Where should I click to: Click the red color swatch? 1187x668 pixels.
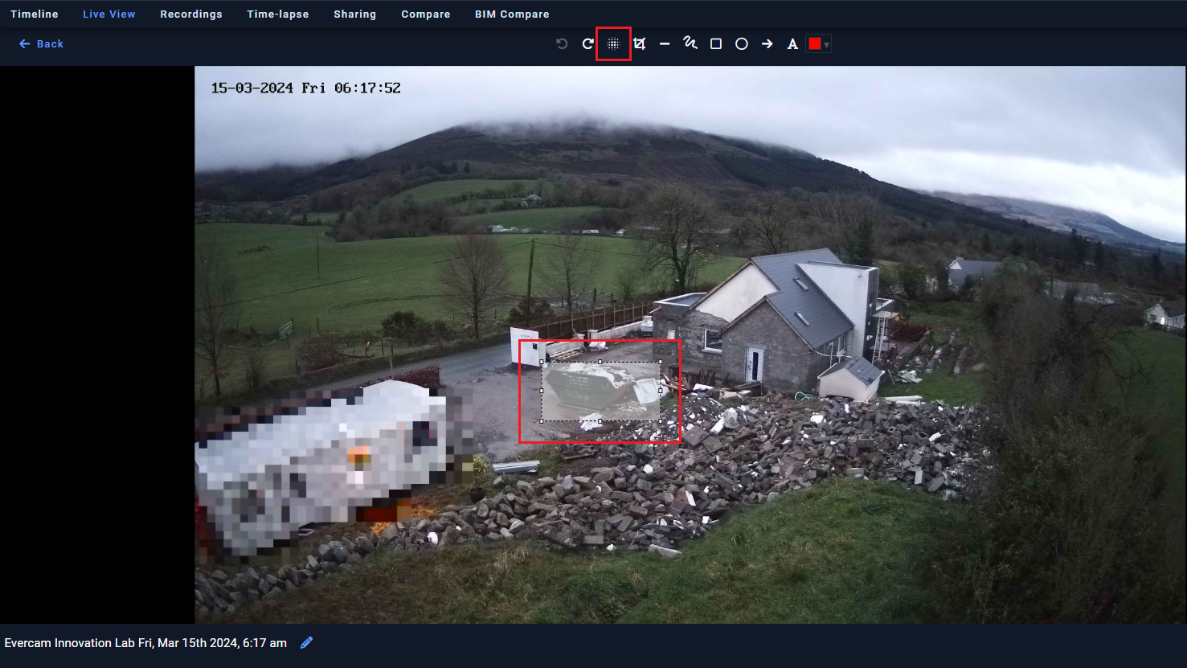[x=813, y=43]
